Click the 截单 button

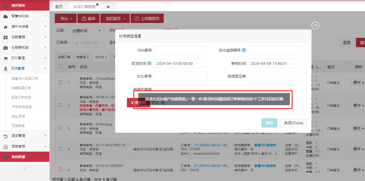click(x=88, y=18)
